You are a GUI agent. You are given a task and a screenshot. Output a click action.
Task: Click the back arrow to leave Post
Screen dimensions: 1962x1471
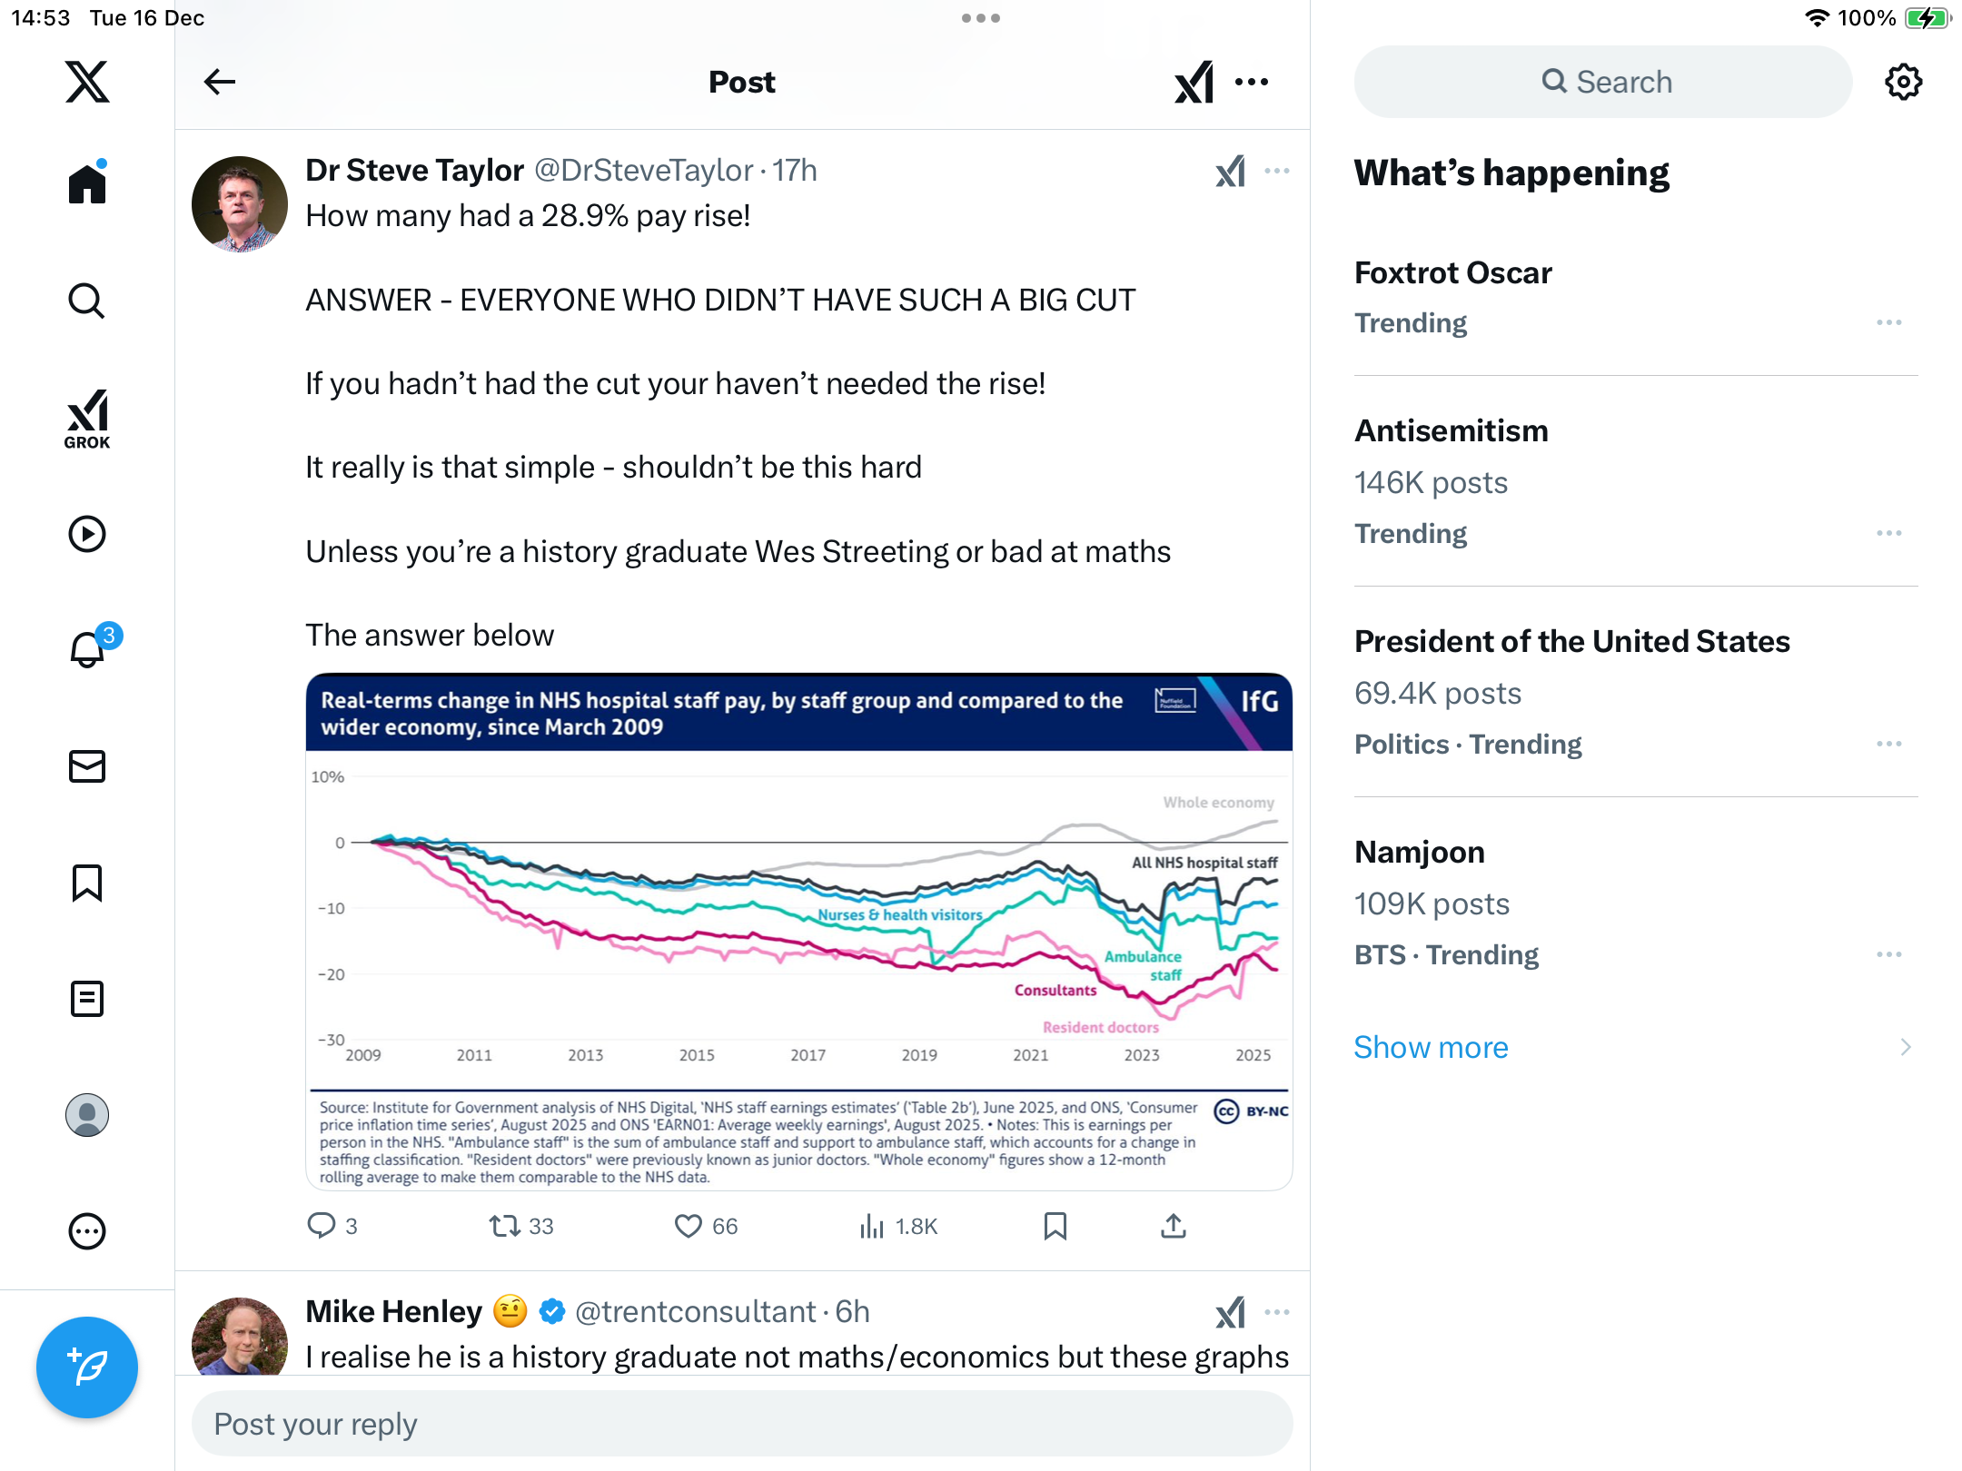coord(220,82)
